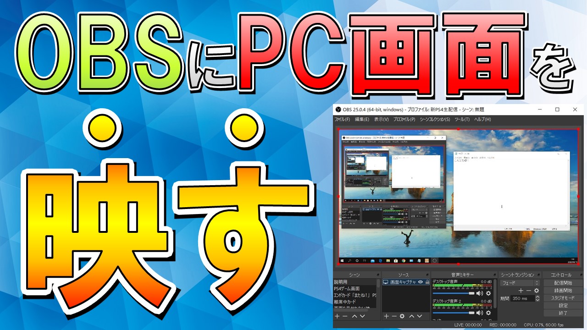The height and width of the screenshot is (330, 587).
Task: Open the ツール(T) menu
Action: (x=462, y=120)
